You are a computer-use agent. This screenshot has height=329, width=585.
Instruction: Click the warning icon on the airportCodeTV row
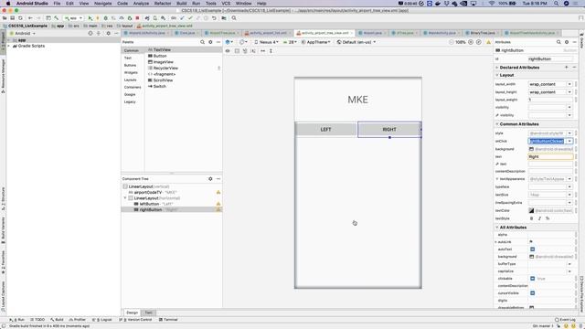[x=218, y=192]
